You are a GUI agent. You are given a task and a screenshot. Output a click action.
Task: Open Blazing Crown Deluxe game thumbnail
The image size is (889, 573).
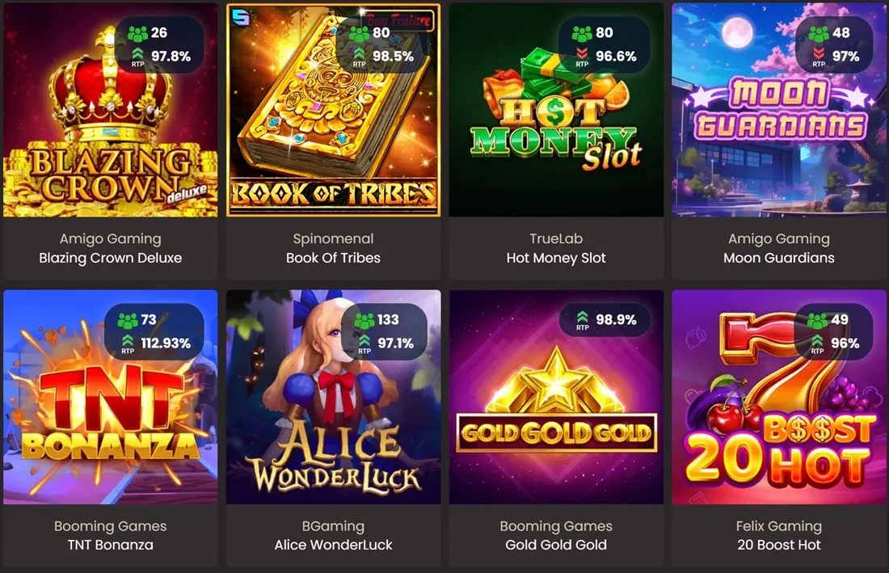pyautogui.click(x=111, y=110)
